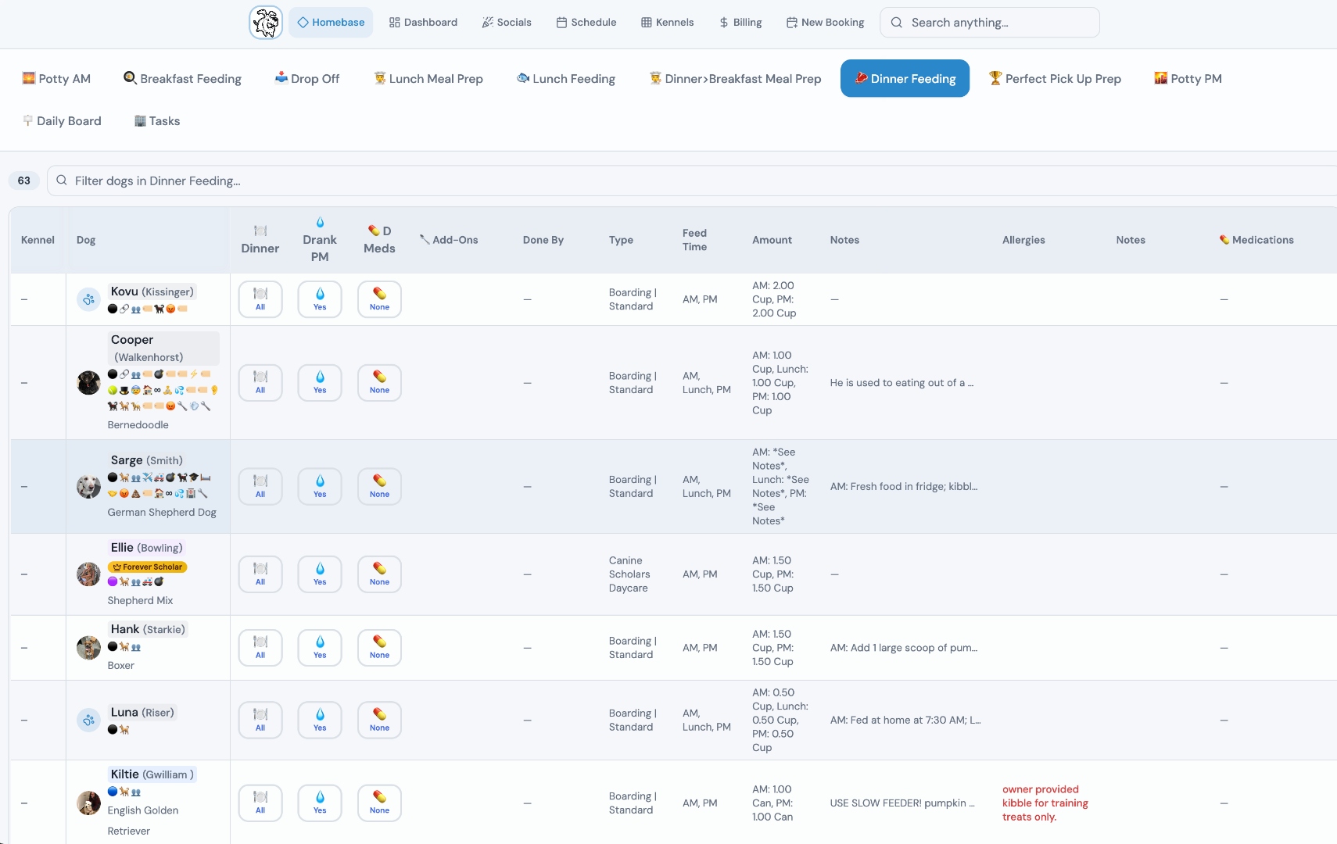1337x844 pixels.
Task: Click Cooper's profile photo thumbnail
Action: [x=88, y=383]
